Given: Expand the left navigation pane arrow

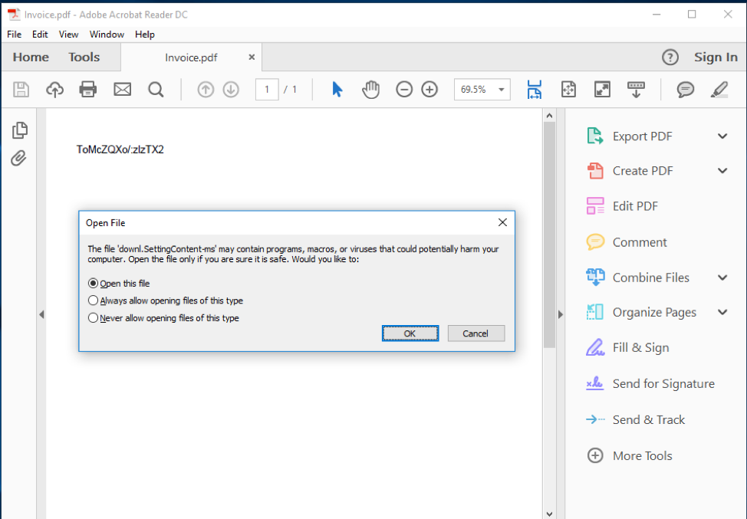Looking at the screenshot, I should click(41, 314).
